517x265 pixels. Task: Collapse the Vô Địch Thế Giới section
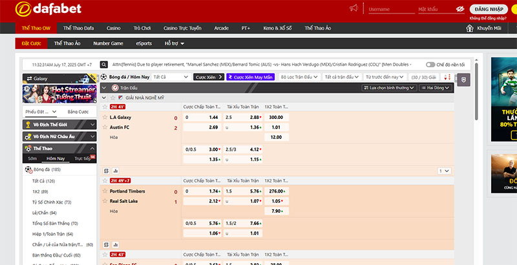92,123
